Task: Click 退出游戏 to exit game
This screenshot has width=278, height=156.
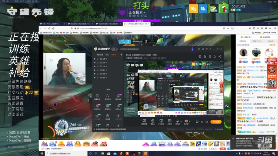Action: 15,115
